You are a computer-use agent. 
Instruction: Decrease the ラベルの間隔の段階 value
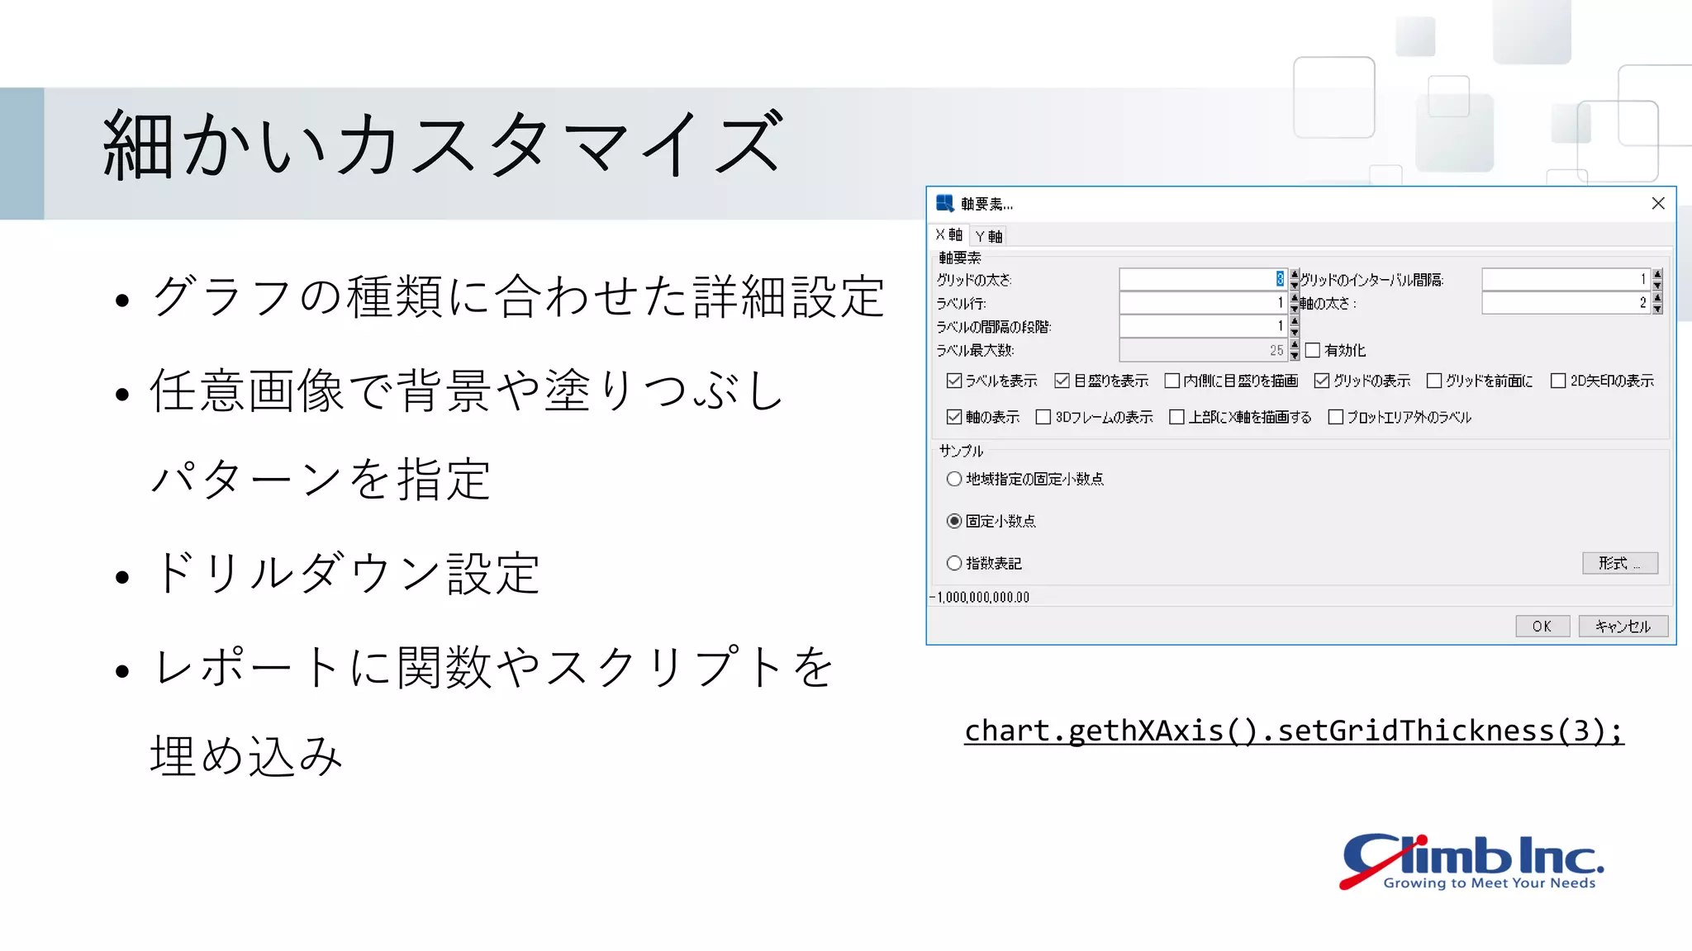1295,332
